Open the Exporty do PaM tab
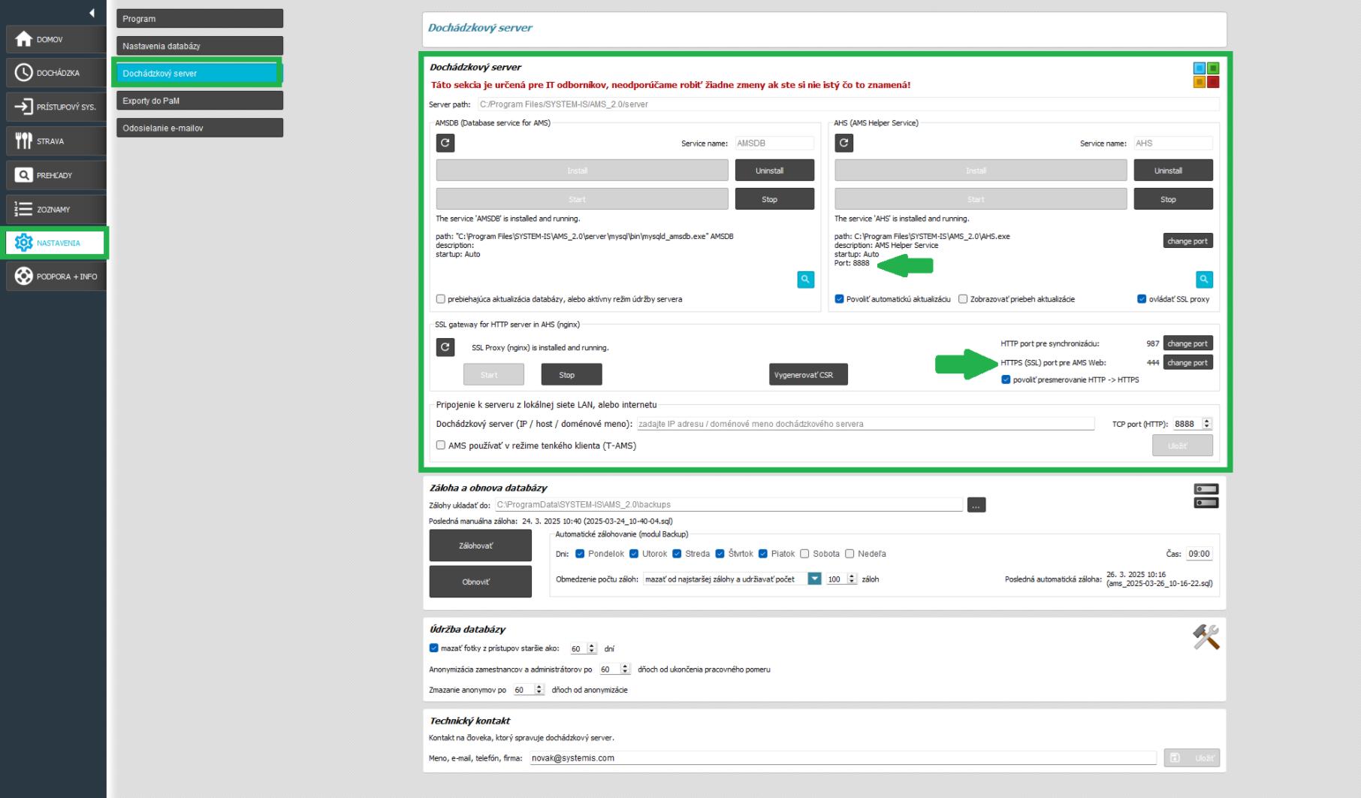Viewport: 1361px width, 798px height. click(200, 101)
